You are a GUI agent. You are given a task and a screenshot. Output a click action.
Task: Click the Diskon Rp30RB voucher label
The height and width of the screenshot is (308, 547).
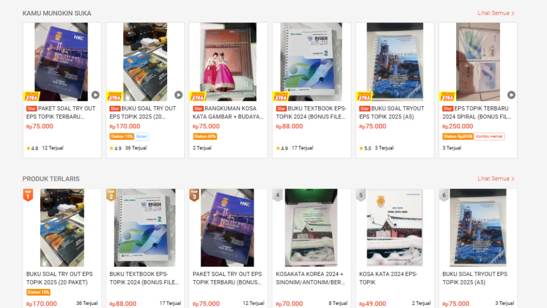pos(458,136)
